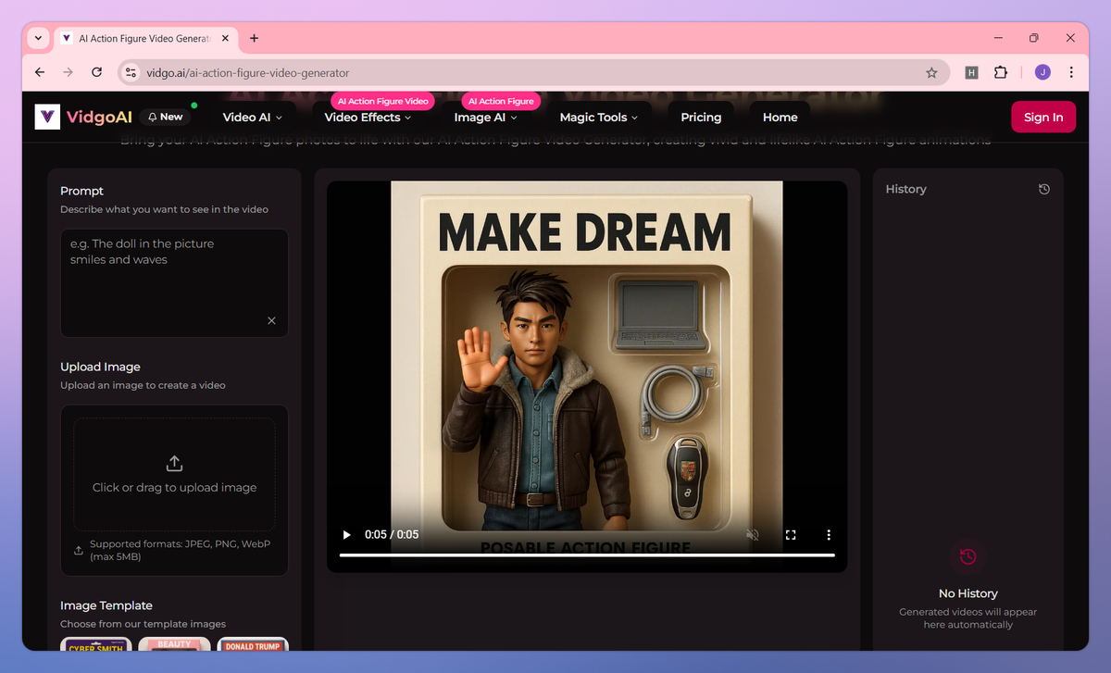Click the AI Action Figure Video badge

click(383, 101)
